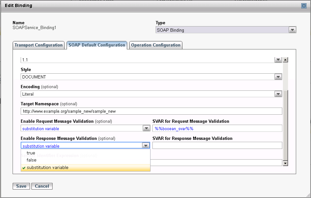Close the Edit Binding dialog
311x198 pixels.
tap(304, 6)
